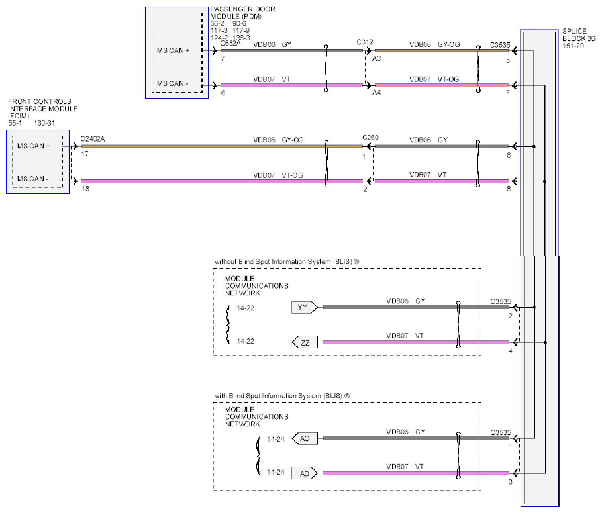Open page reference 136-3 under PDM
The height and width of the screenshot is (513, 602).
click(x=242, y=38)
